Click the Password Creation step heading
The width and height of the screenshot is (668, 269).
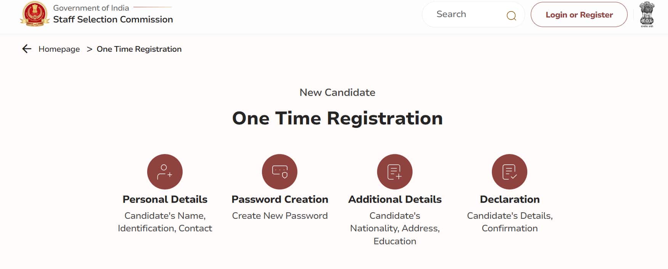280,199
